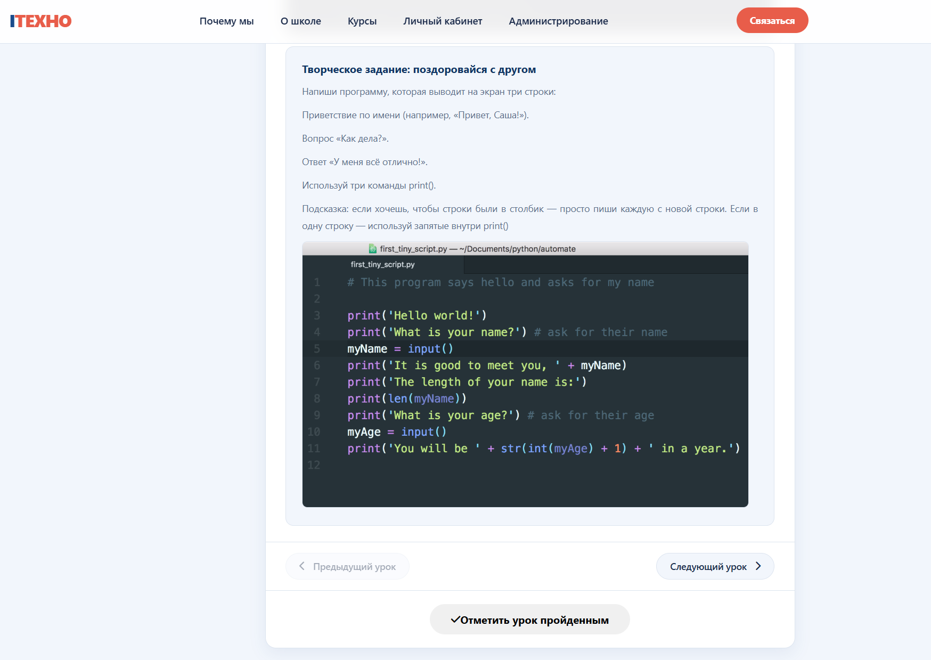The height and width of the screenshot is (660, 931).
Task: Click the line Используй три команды print()
Action: coord(369,185)
